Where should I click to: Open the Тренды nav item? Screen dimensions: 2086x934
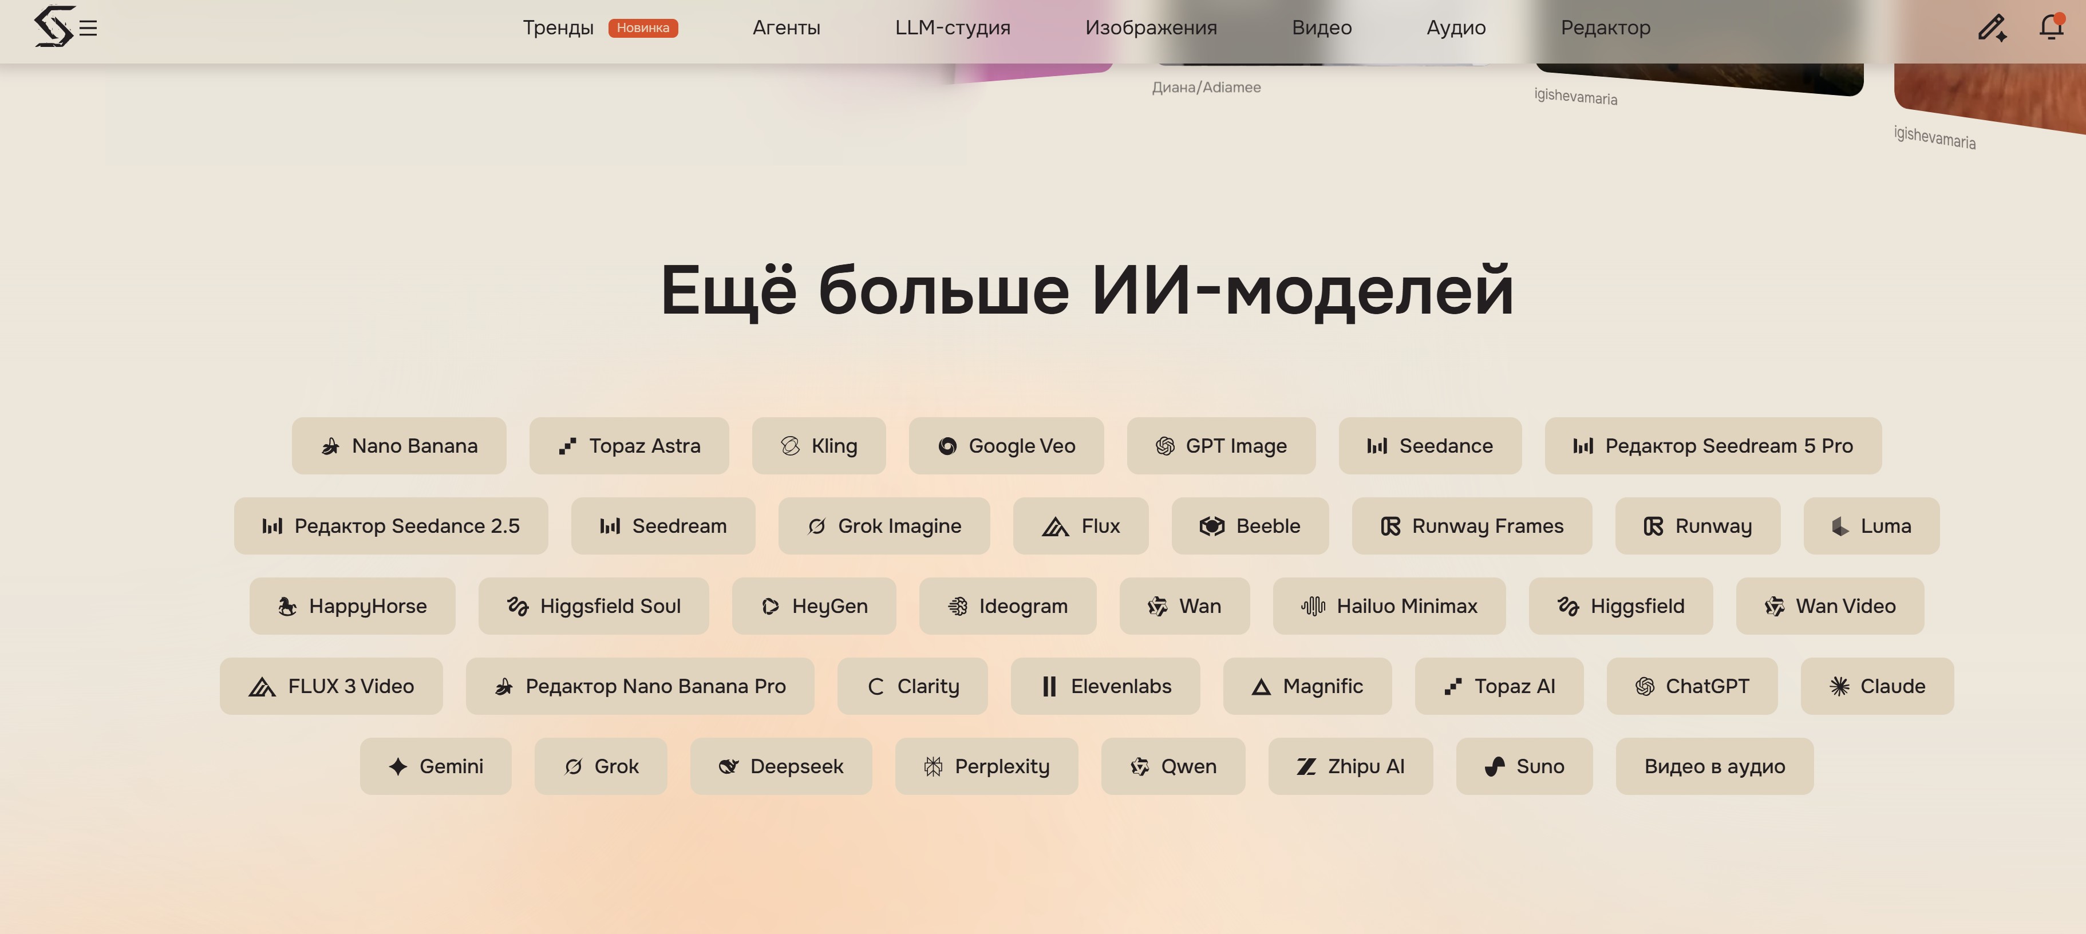558,27
